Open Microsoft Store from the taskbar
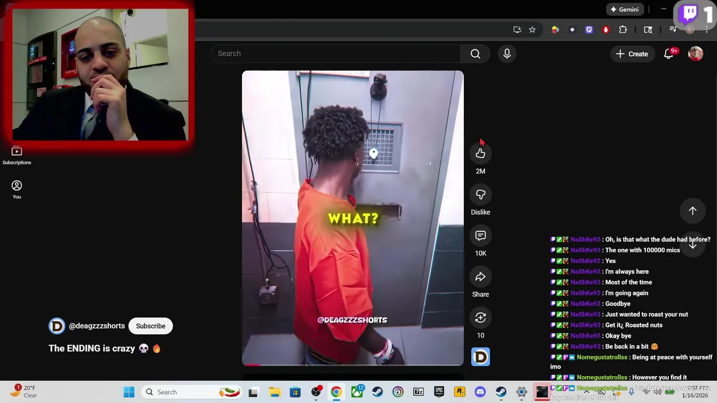Viewport: 717px width, 403px height. [x=295, y=392]
